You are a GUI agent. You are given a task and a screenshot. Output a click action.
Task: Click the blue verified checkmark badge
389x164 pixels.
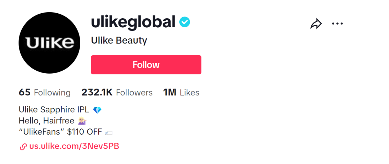185,22
